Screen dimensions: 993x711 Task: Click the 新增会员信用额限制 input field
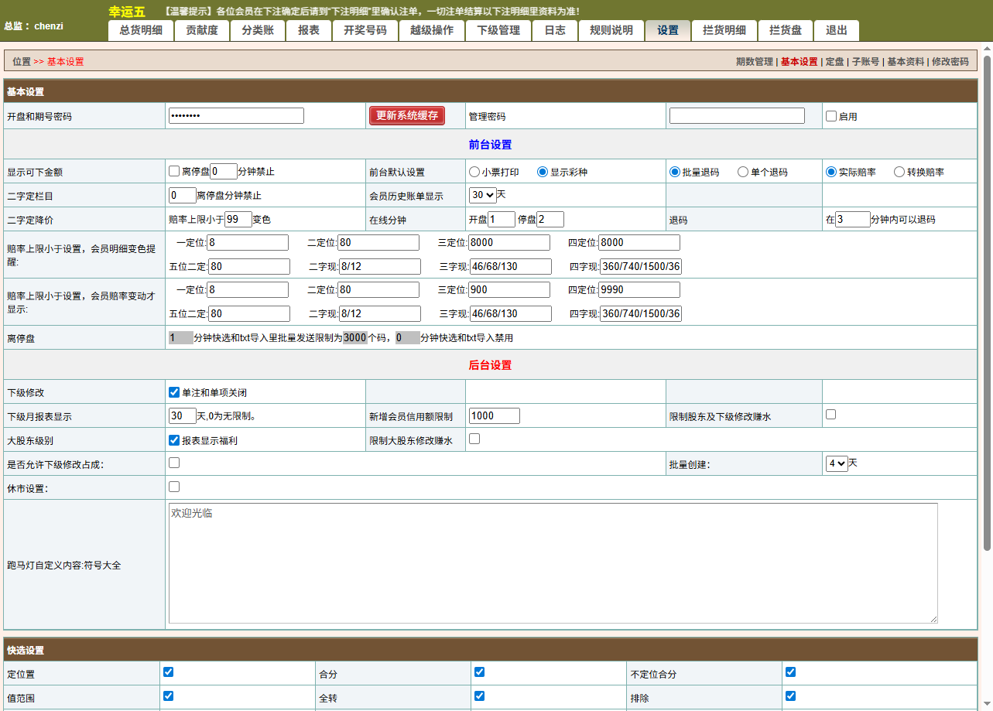(x=494, y=415)
